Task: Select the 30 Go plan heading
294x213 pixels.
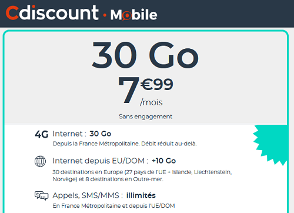Action: pyautogui.click(x=145, y=55)
